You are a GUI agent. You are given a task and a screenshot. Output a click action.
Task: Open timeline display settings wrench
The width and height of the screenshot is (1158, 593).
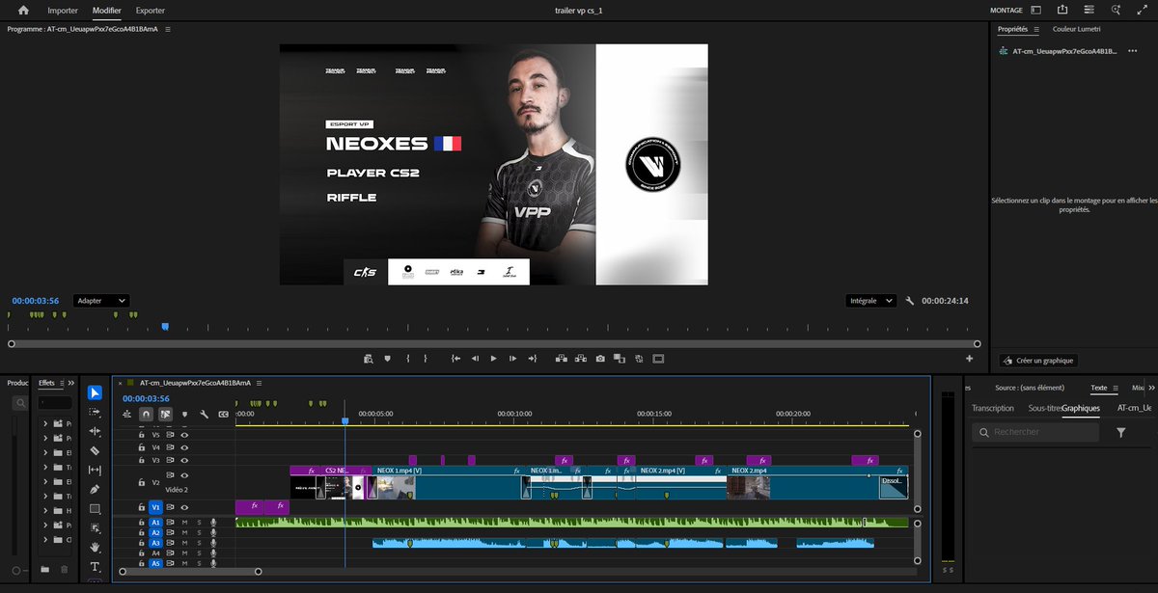click(x=204, y=415)
